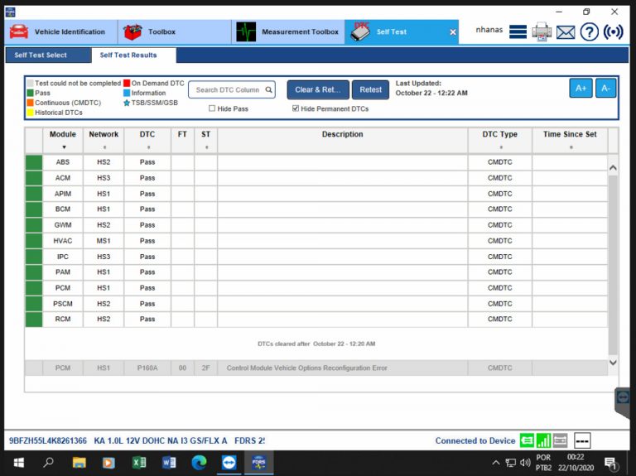The height and width of the screenshot is (476, 636).
Task: Click the green signal strength bars icon
Action: click(543, 440)
